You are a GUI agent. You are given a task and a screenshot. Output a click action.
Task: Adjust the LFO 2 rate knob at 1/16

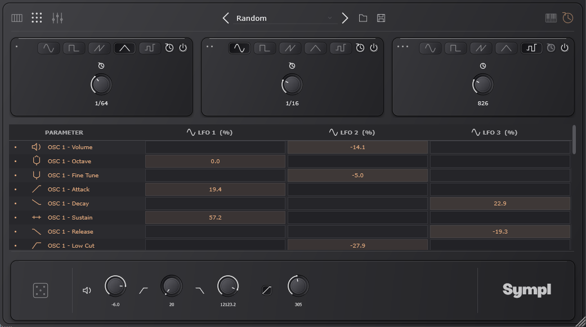292,84
